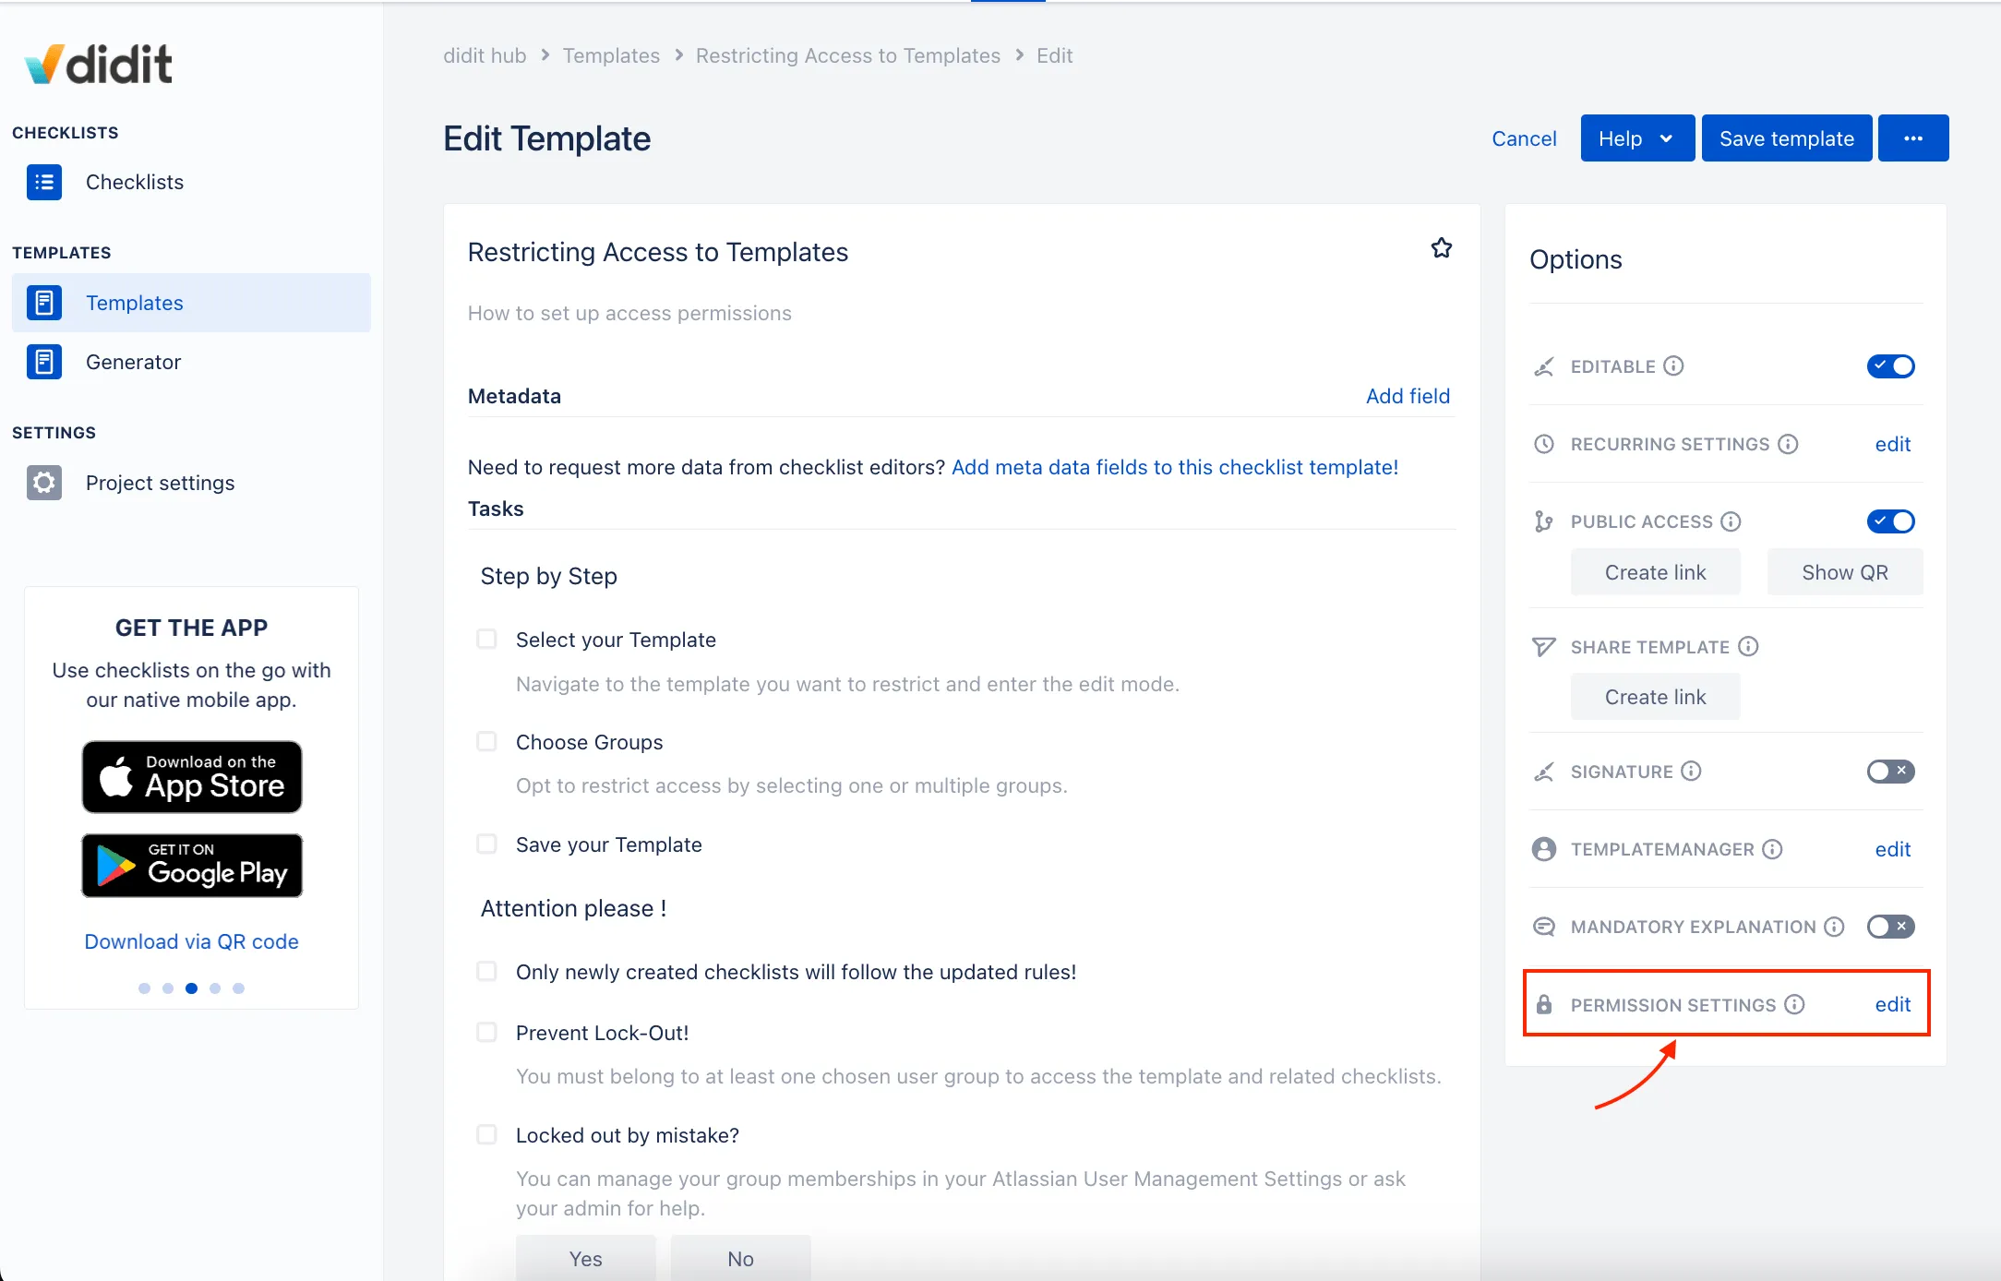2001x1281 pixels.
Task: Star the template as favorite
Action: point(1442,248)
